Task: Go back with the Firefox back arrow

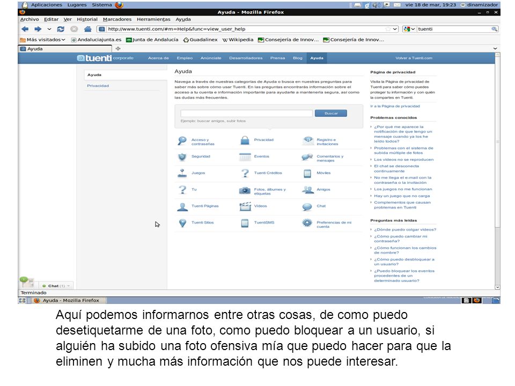Action: [x=25, y=29]
